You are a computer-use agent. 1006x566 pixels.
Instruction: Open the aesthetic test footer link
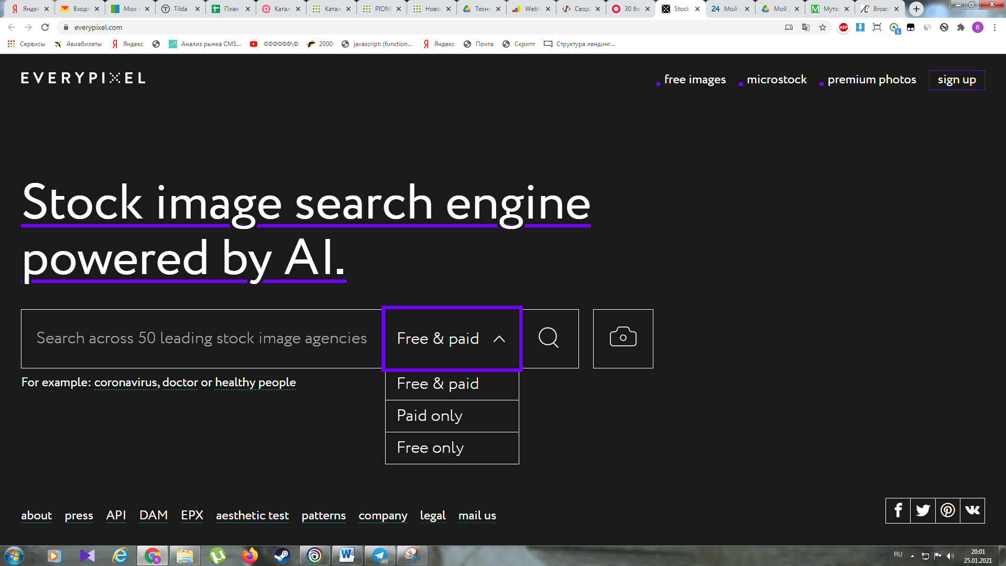point(252,516)
